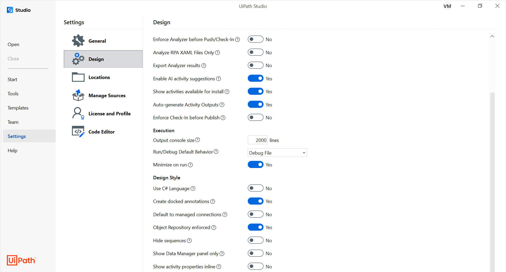Open the Code Editor icon
Viewport: 506px width, 272px height.
point(78,132)
